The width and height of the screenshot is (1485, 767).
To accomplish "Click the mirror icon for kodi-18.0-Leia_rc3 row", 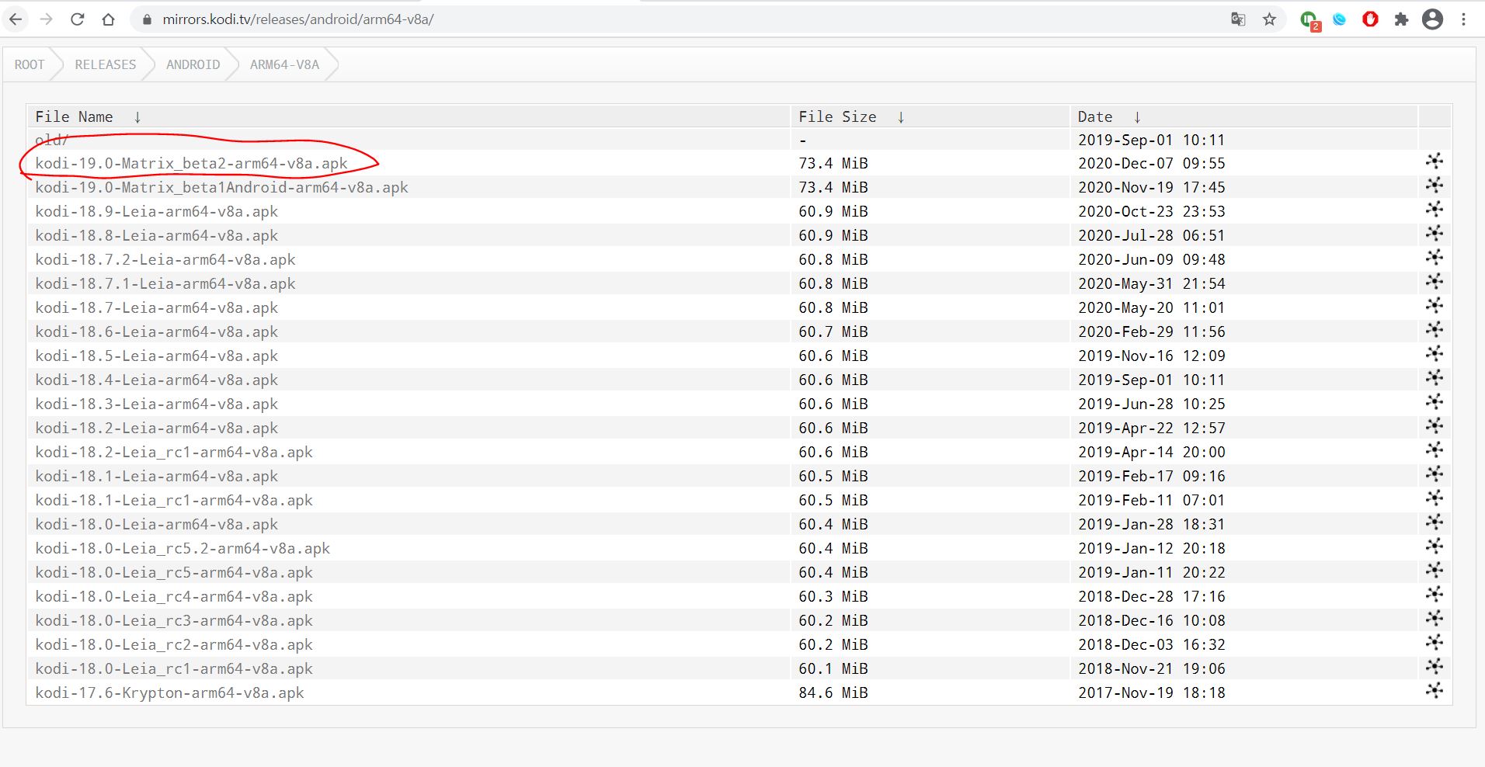I will (x=1435, y=618).
